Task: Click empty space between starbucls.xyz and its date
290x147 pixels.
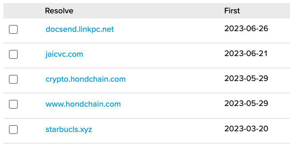Action: (157, 130)
